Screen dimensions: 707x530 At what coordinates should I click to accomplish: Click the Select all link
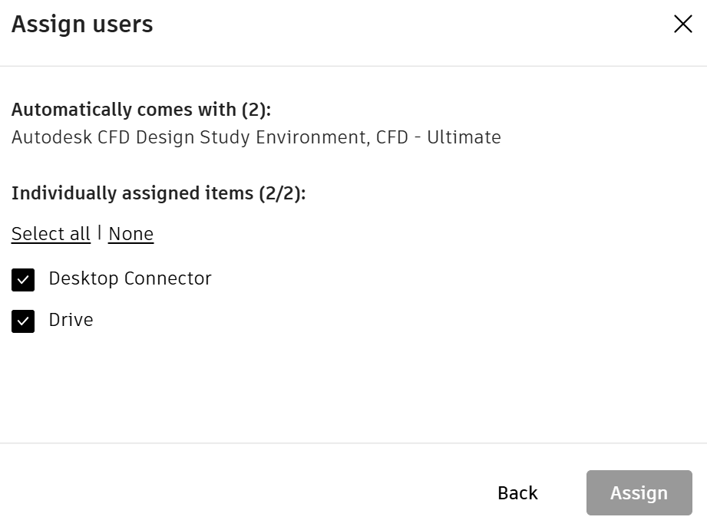point(51,234)
